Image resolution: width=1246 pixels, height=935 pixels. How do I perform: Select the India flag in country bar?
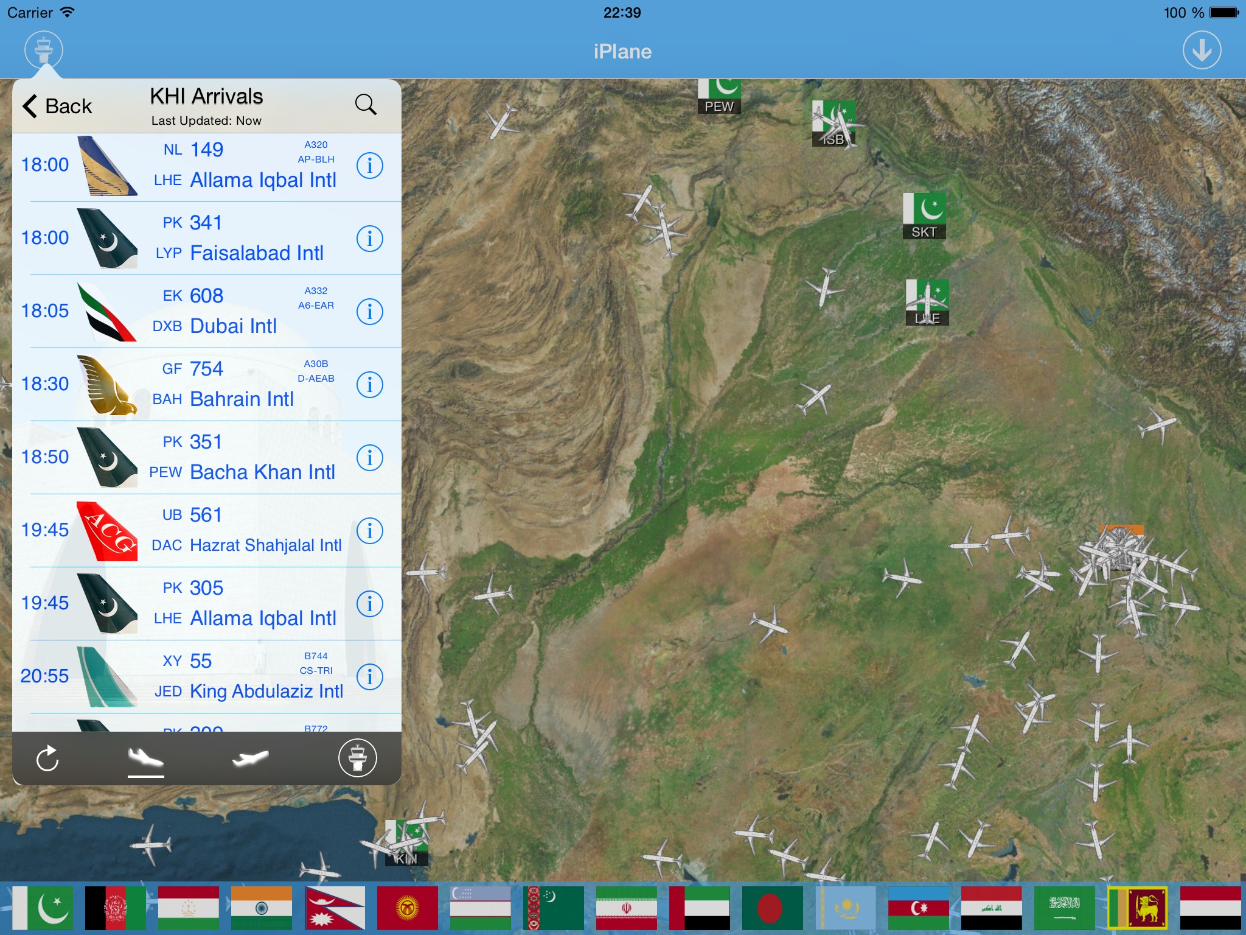pos(262,908)
